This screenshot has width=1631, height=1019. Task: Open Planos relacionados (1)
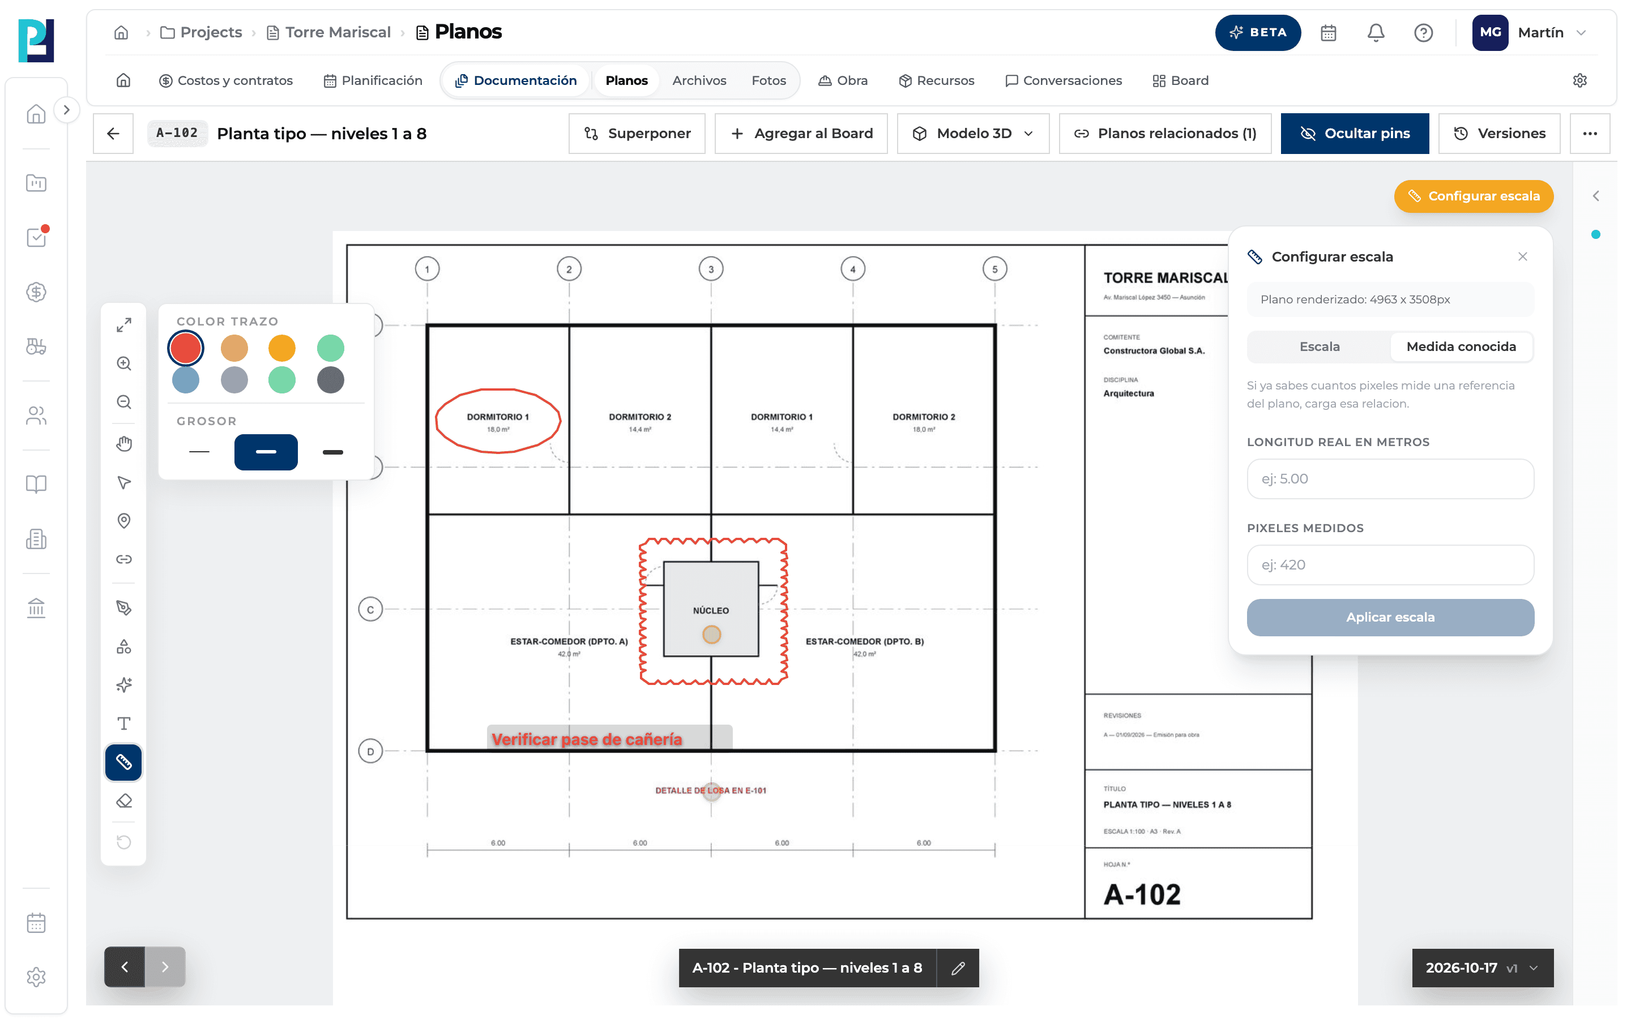tap(1165, 134)
